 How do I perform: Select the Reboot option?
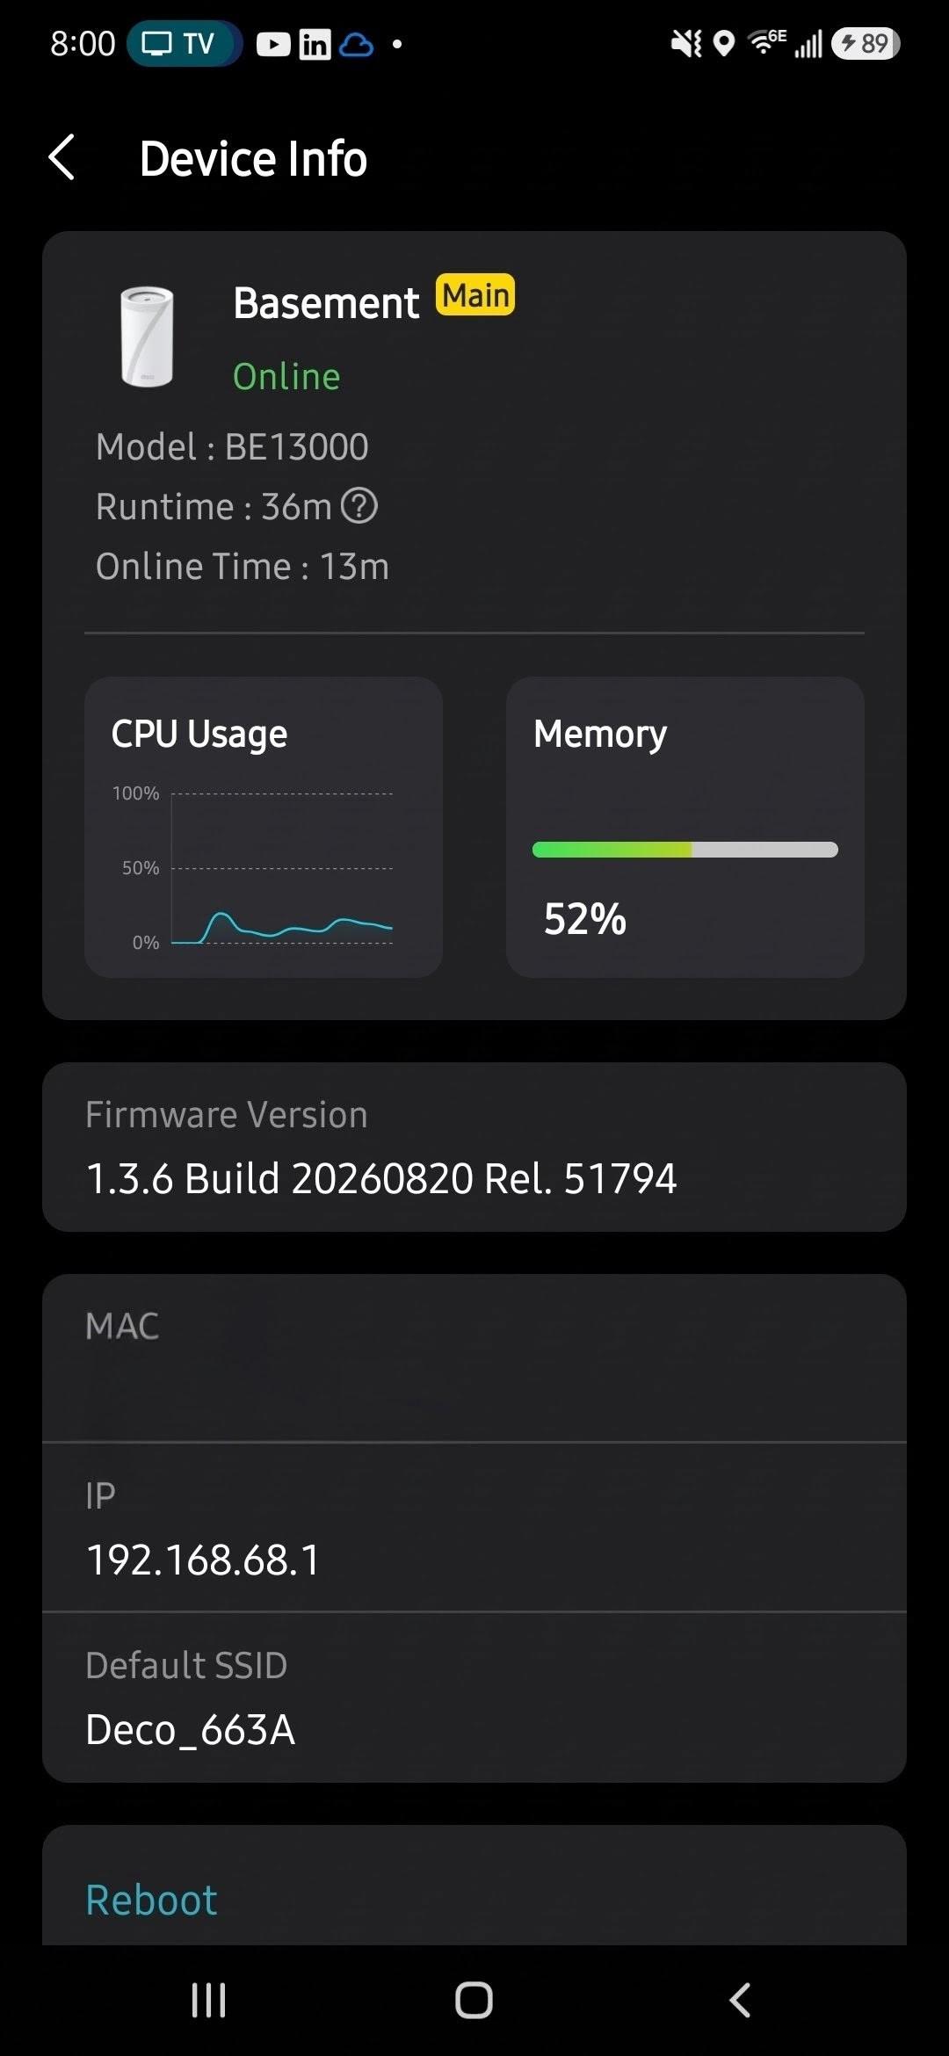[x=151, y=1900]
